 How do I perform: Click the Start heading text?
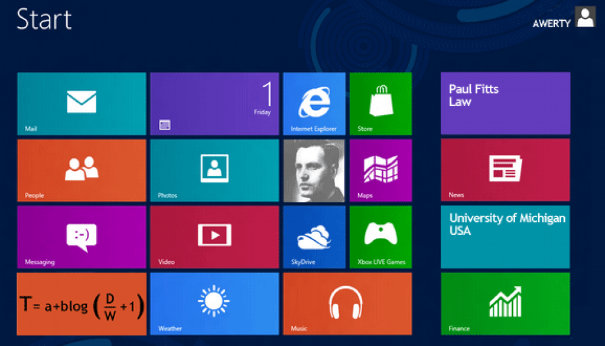pos(44,19)
